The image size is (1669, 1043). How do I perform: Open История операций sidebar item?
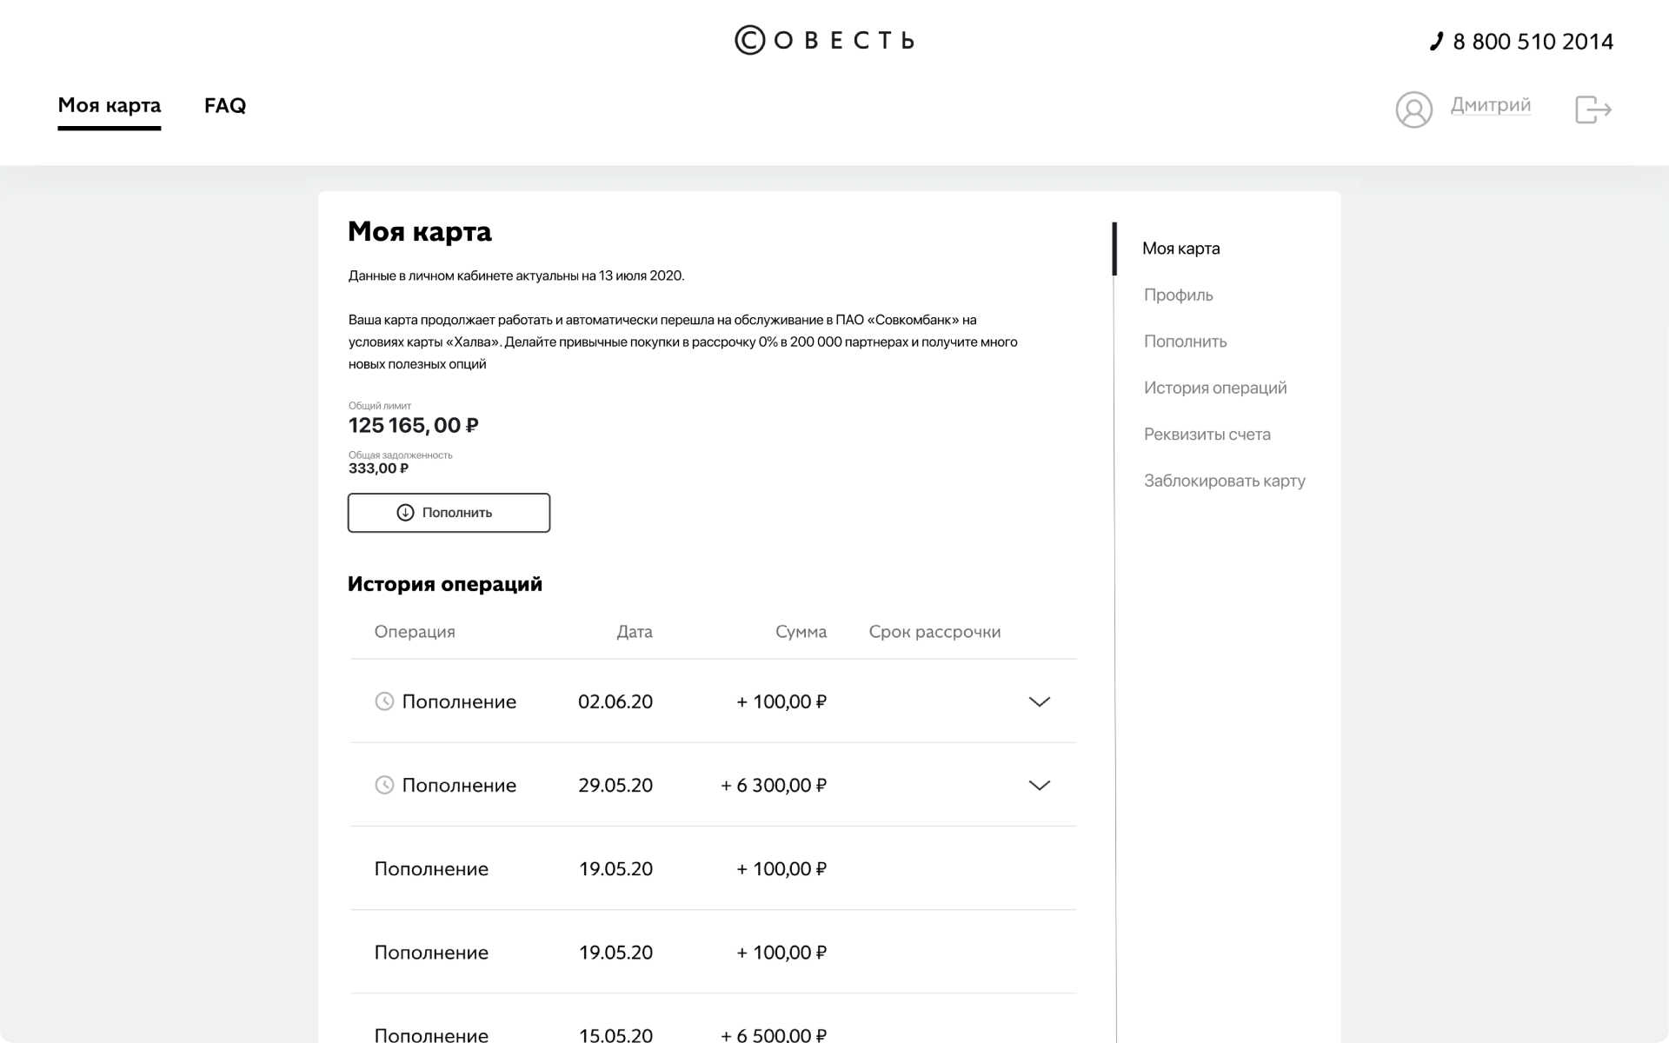point(1214,388)
